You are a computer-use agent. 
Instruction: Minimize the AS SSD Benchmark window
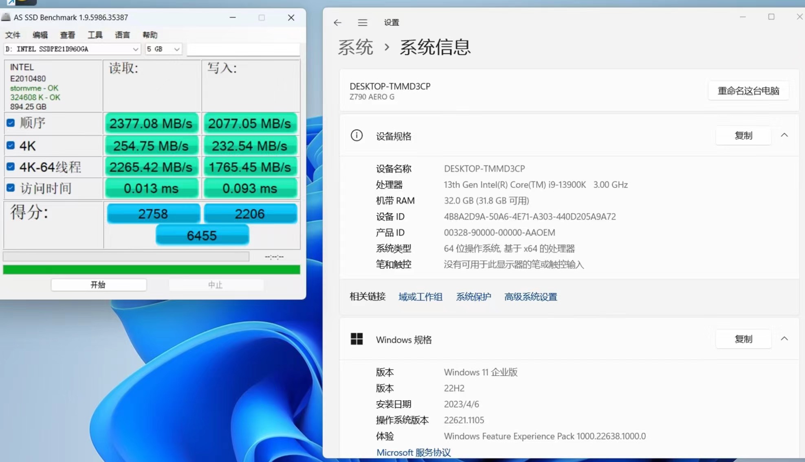pos(233,17)
